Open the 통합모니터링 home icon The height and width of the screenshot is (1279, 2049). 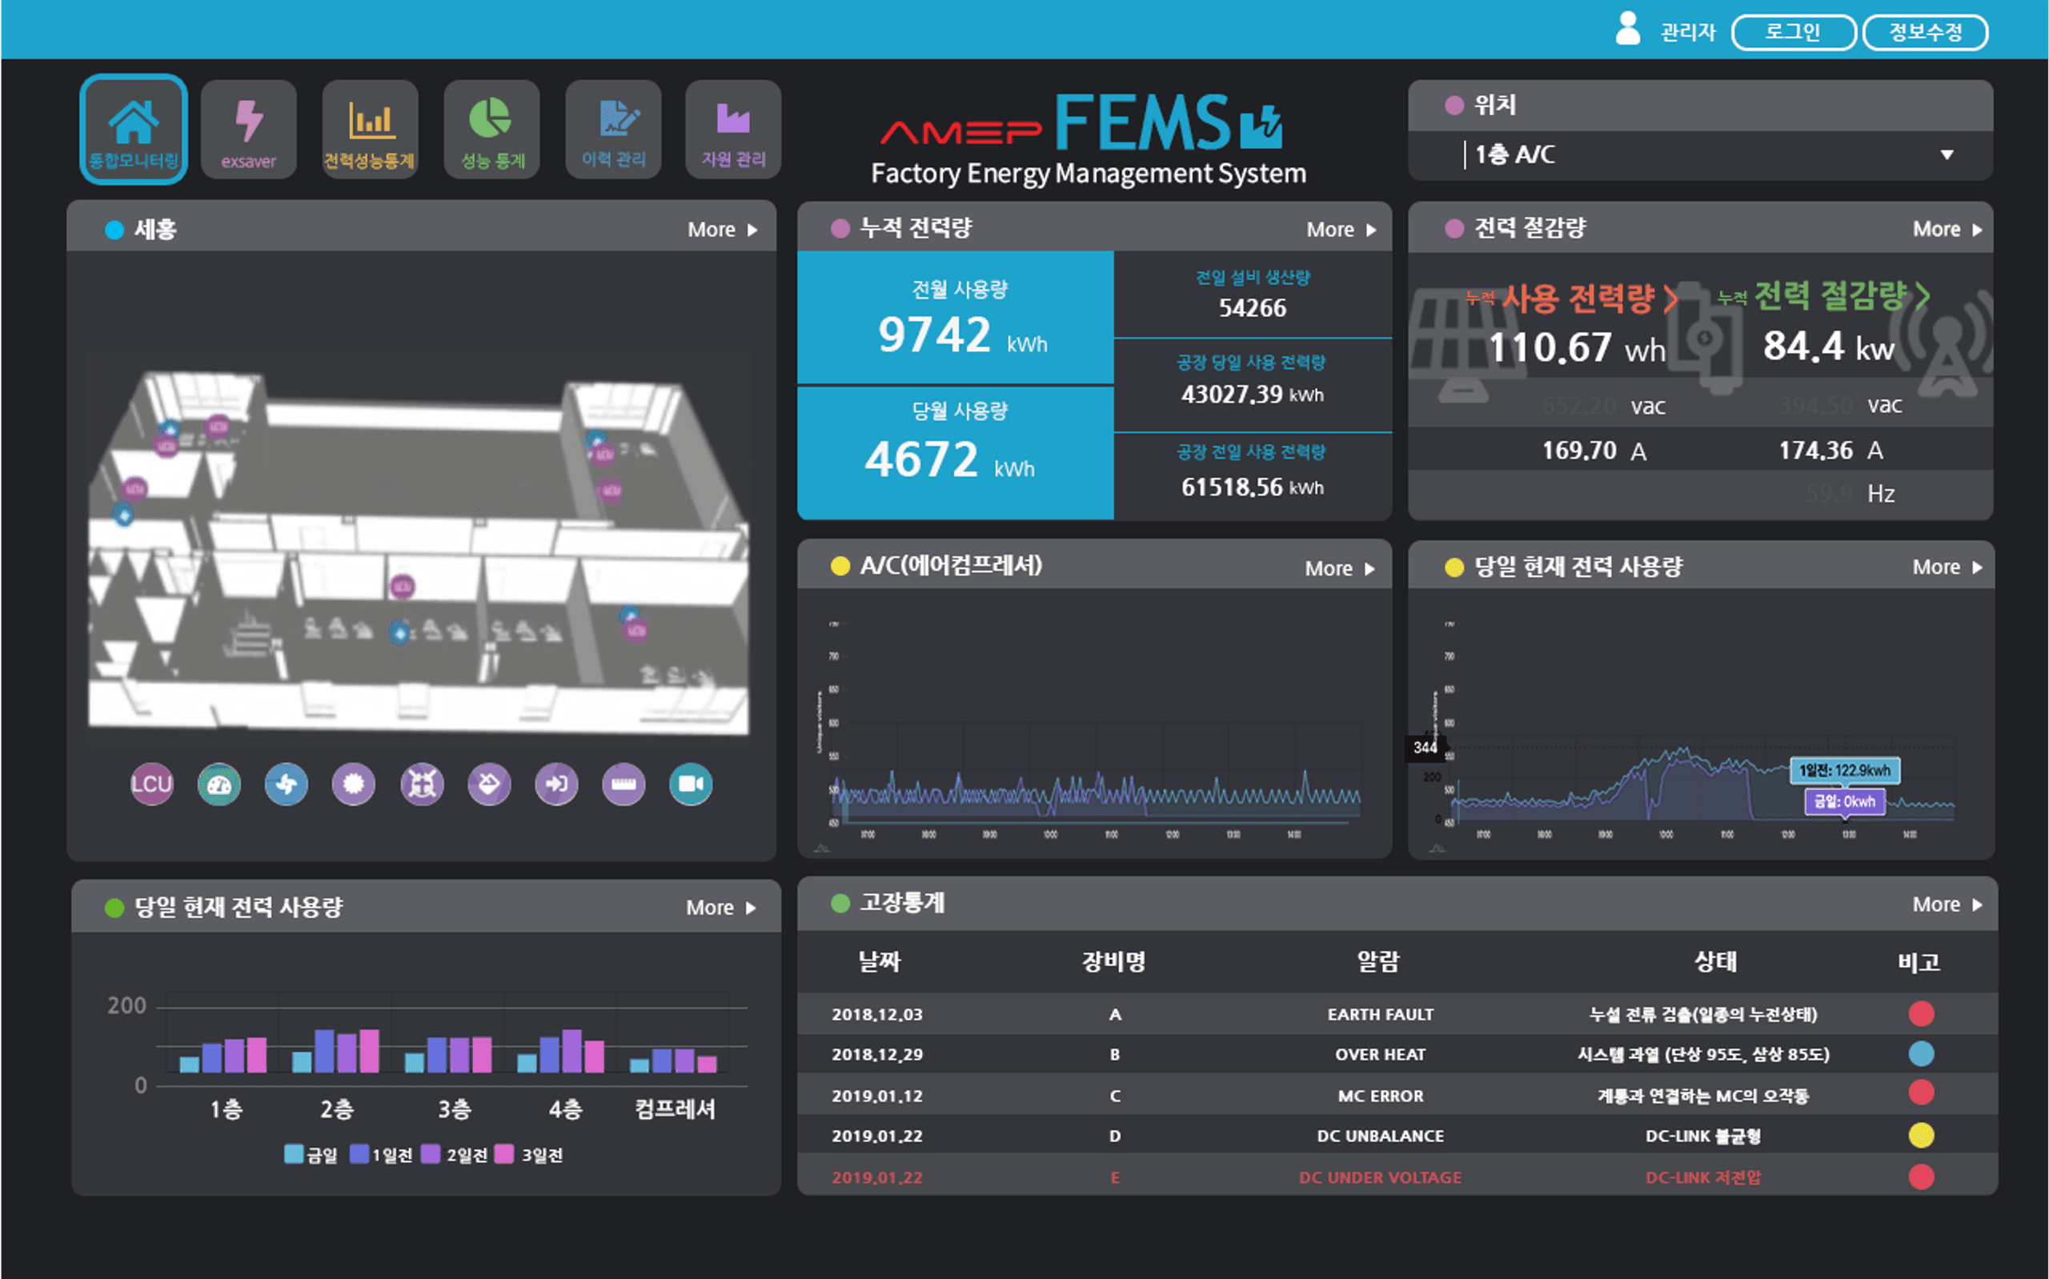tap(134, 130)
